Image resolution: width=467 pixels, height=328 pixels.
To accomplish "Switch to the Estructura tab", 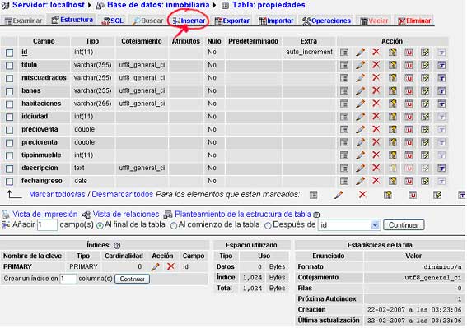I will tap(72, 20).
